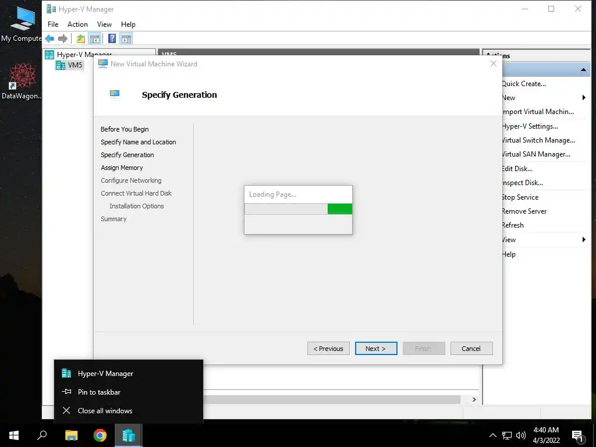Click the Forward arrow in Hyper-V toolbar

(x=63, y=38)
